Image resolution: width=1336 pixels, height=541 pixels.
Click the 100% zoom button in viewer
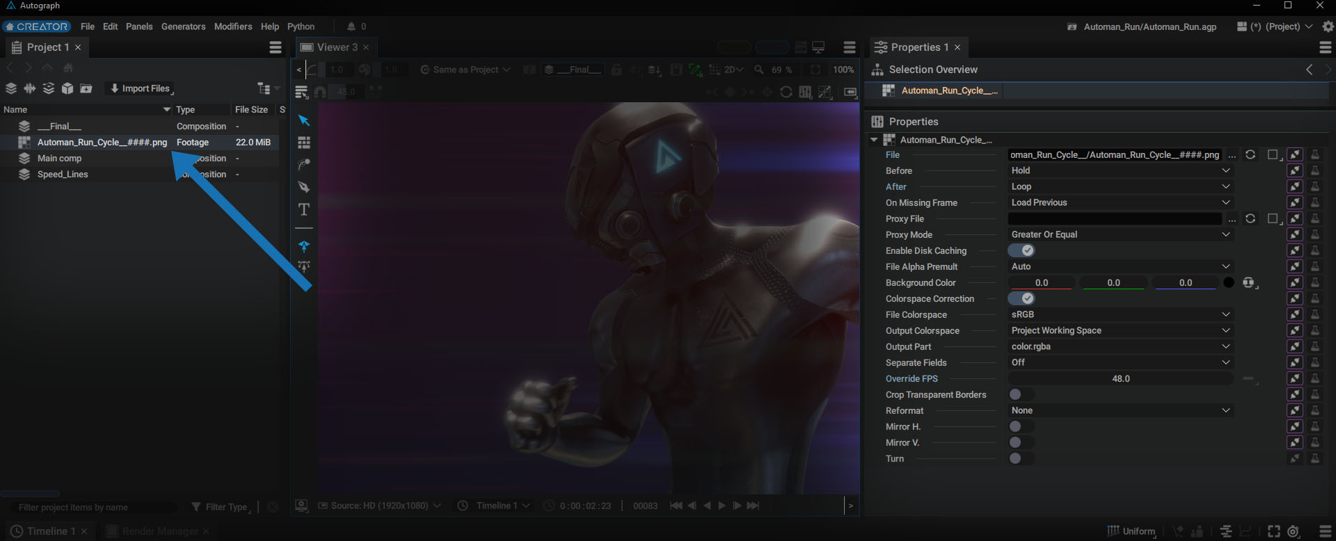coord(843,70)
